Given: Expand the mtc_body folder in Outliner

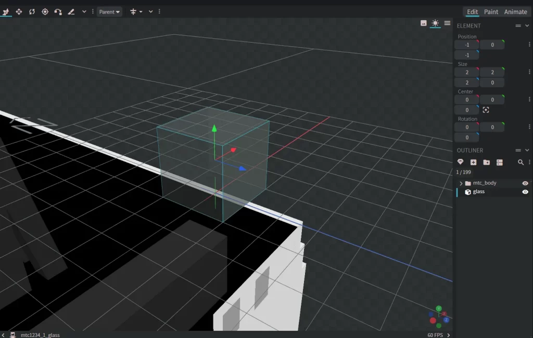Looking at the screenshot, I should tap(461, 183).
